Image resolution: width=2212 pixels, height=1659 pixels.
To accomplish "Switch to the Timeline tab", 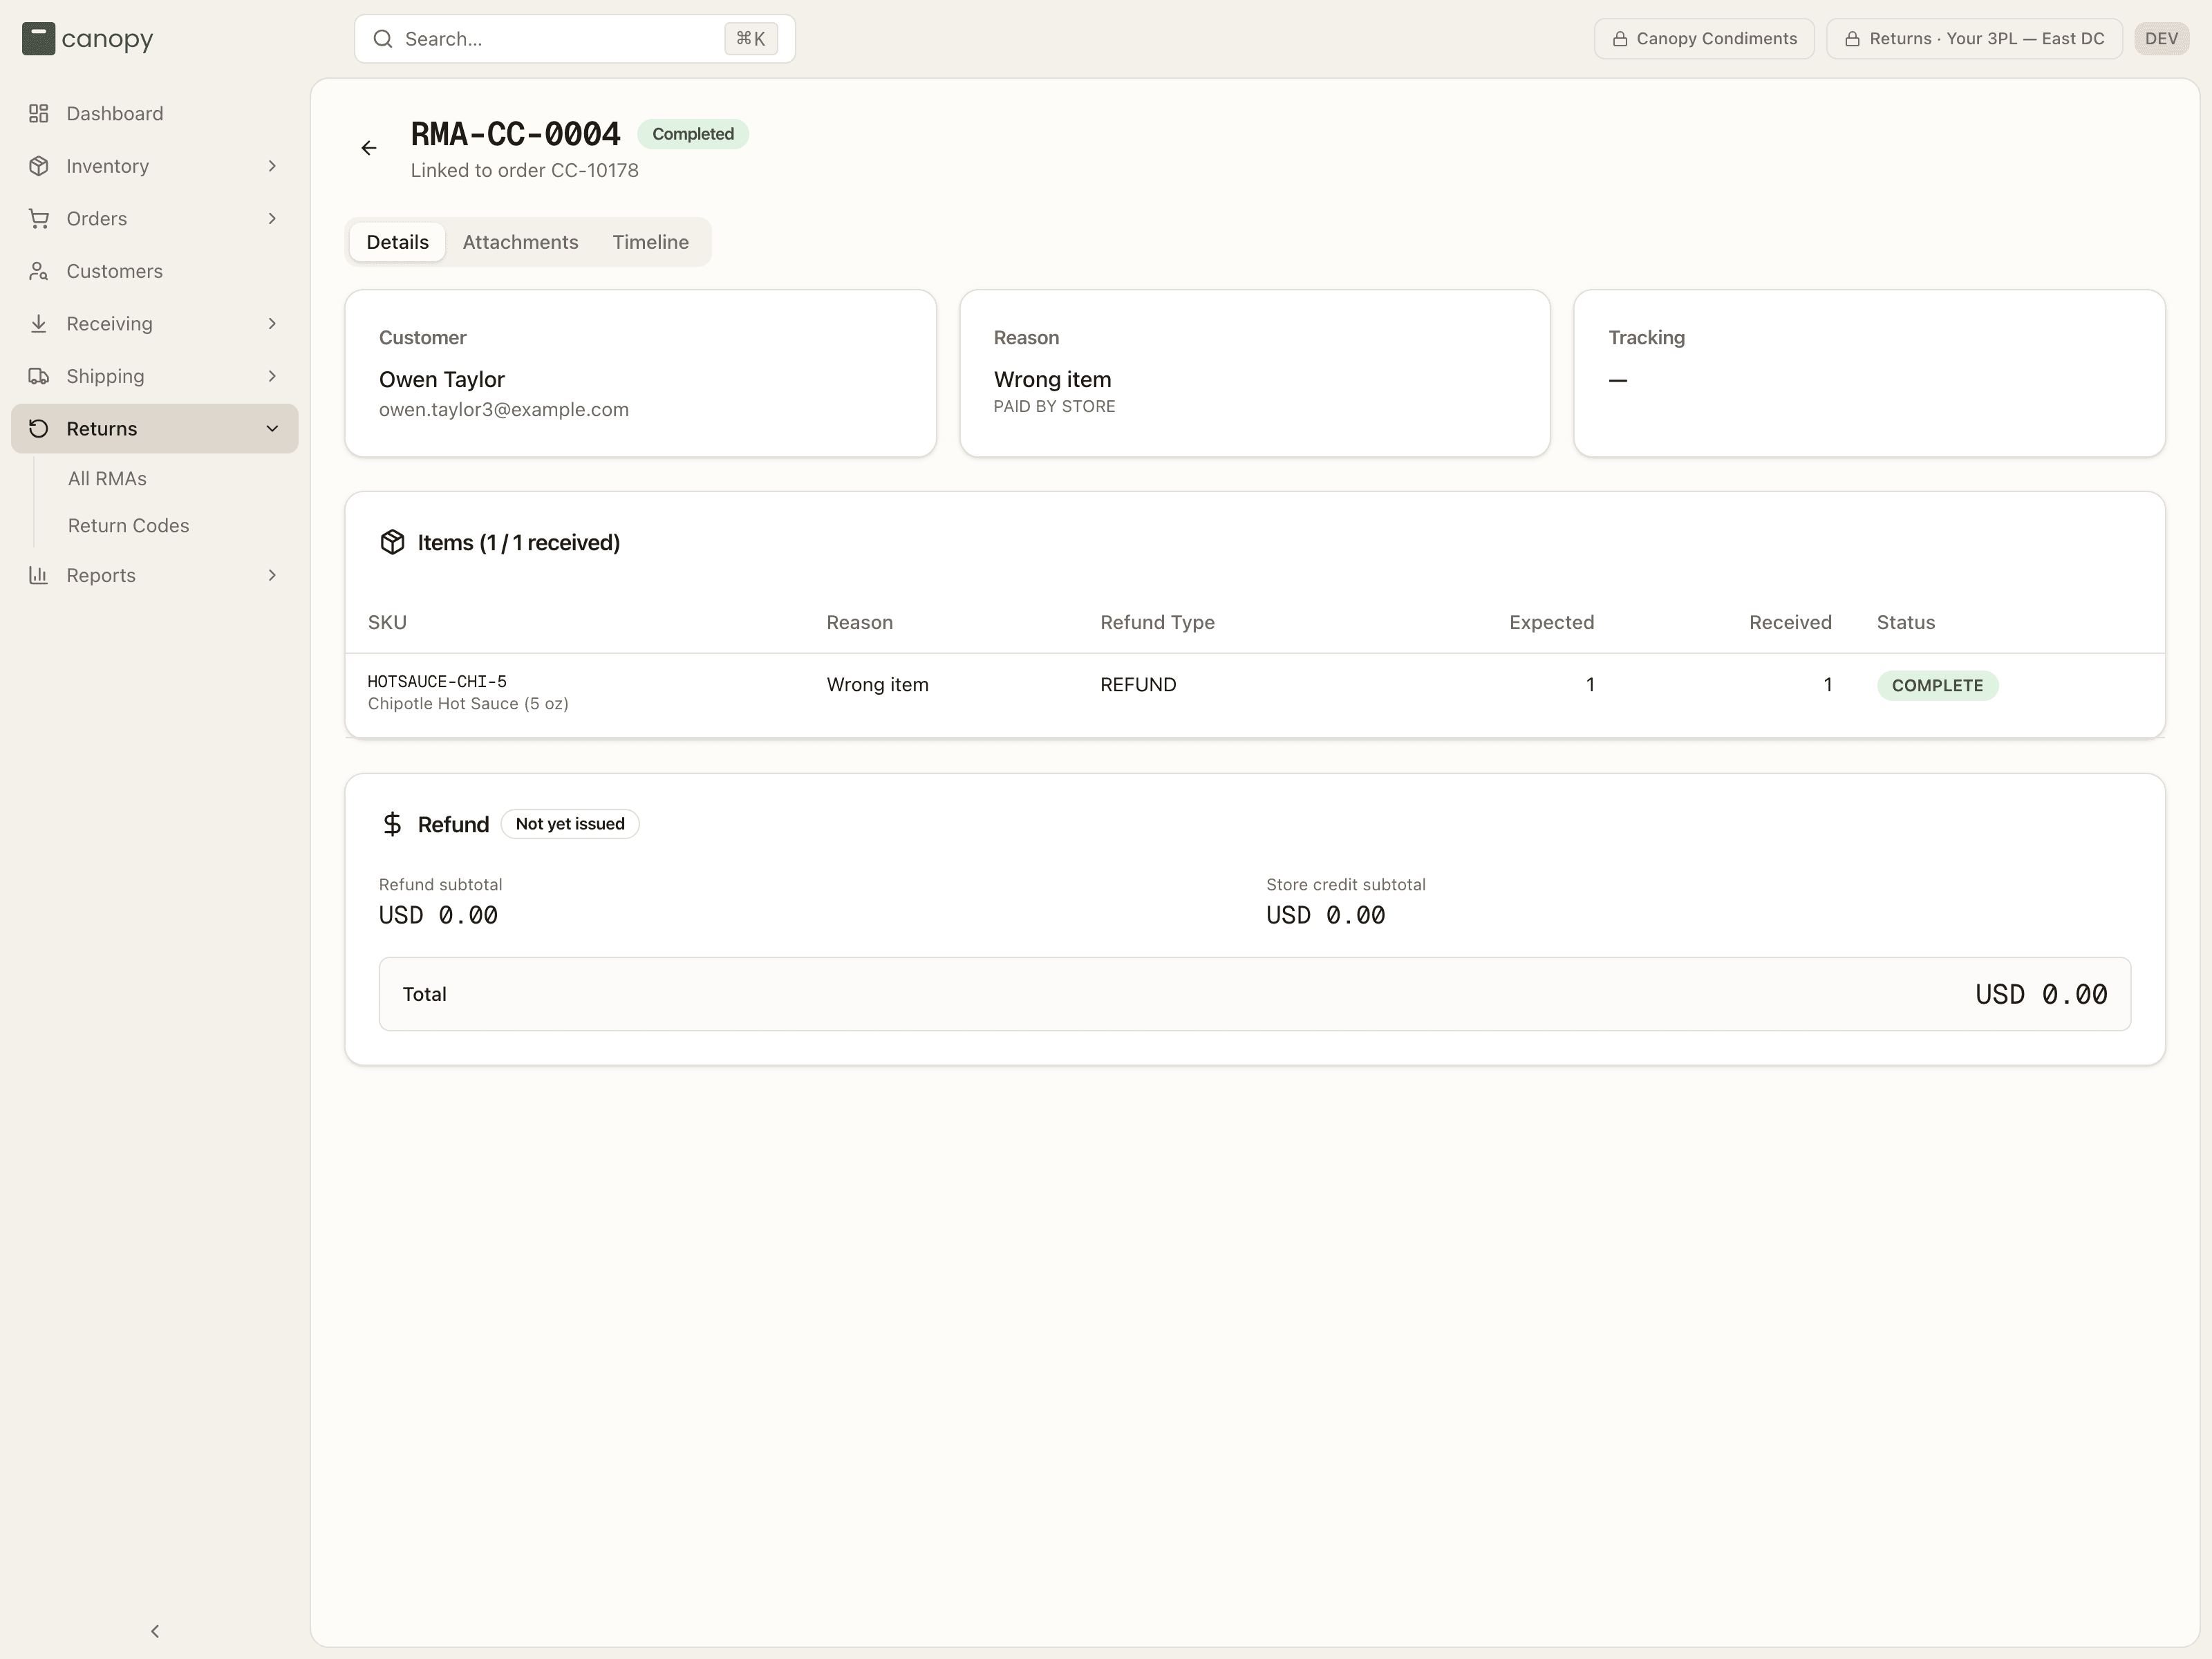I will point(650,242).
